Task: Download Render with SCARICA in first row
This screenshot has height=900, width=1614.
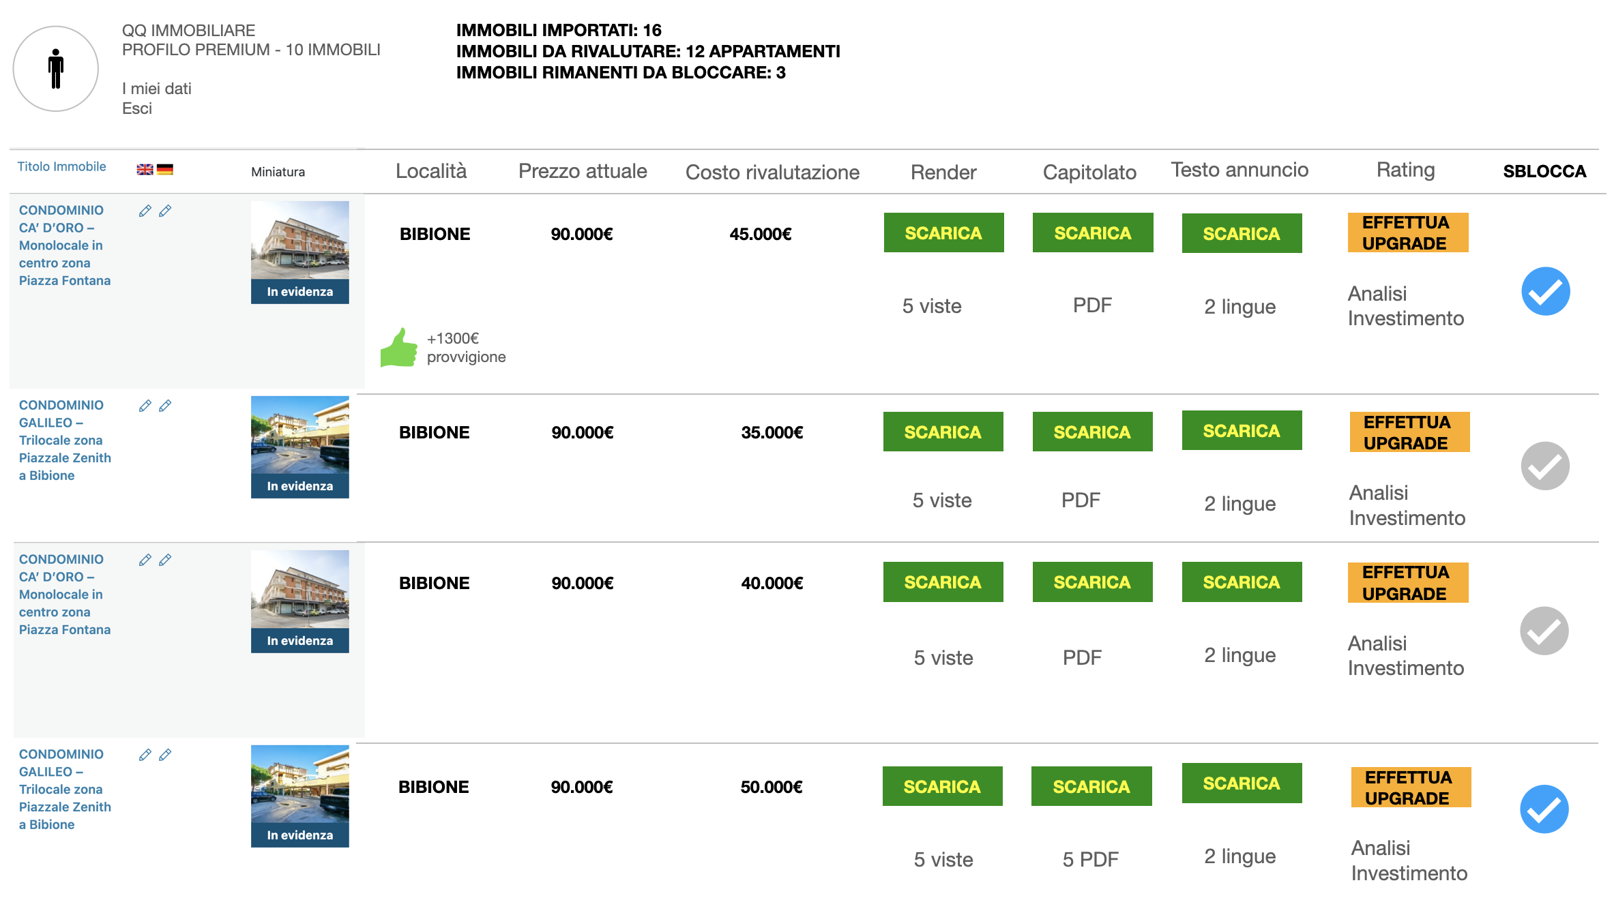Action: coord(943,233)
